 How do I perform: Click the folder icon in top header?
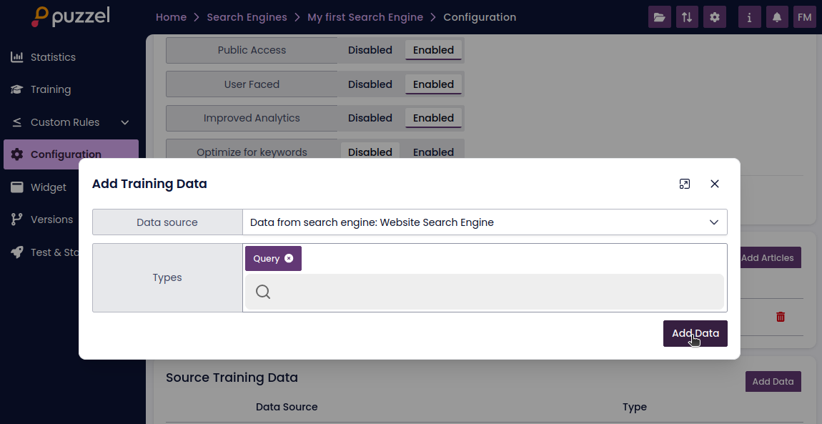(659, 17)
